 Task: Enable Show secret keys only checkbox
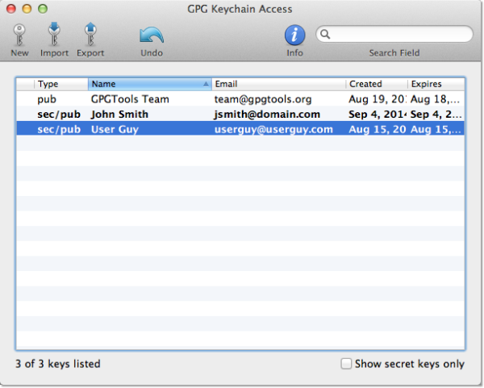click(346, 363)
